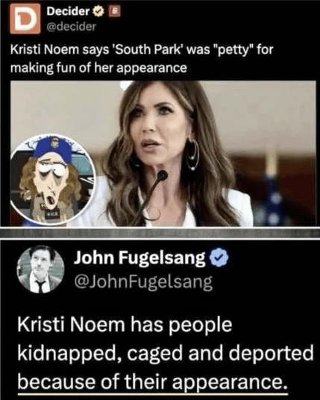
Task: Open the main photo of the woman speaking
Action: (163, 154)
